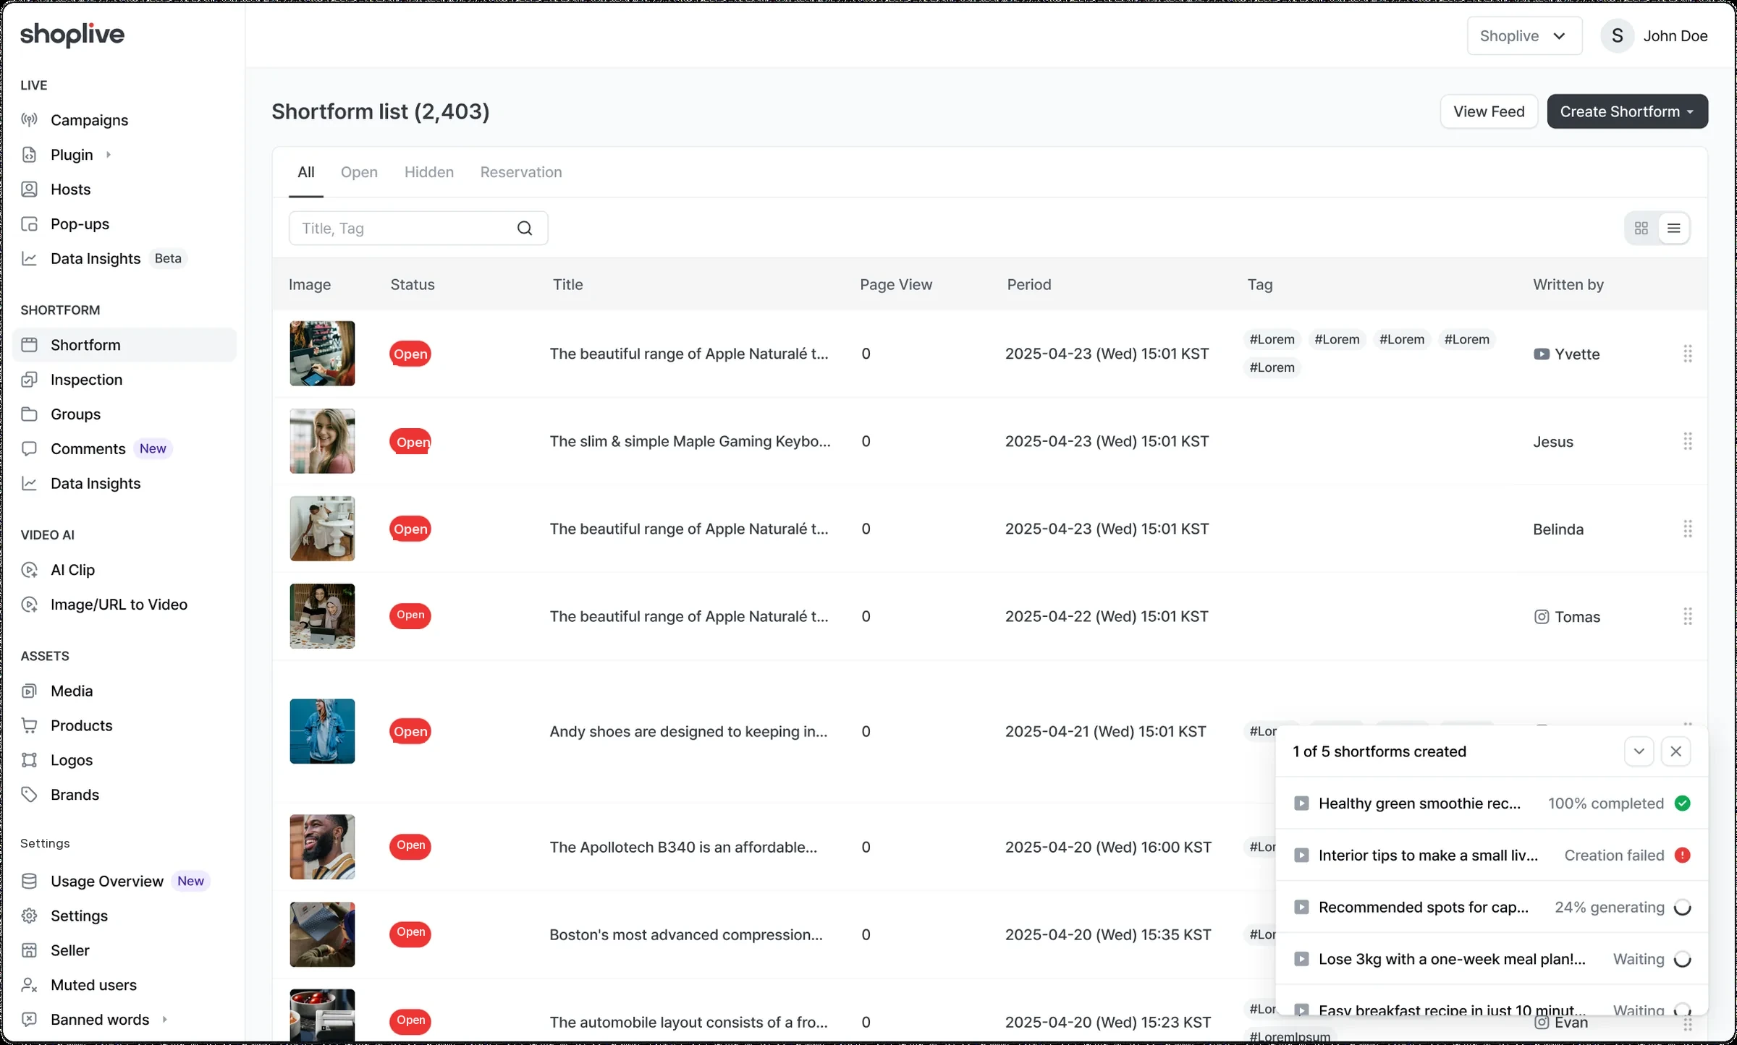Click the Products cart icon
Screen dimensions: 1737x1045
click(29, 725)
